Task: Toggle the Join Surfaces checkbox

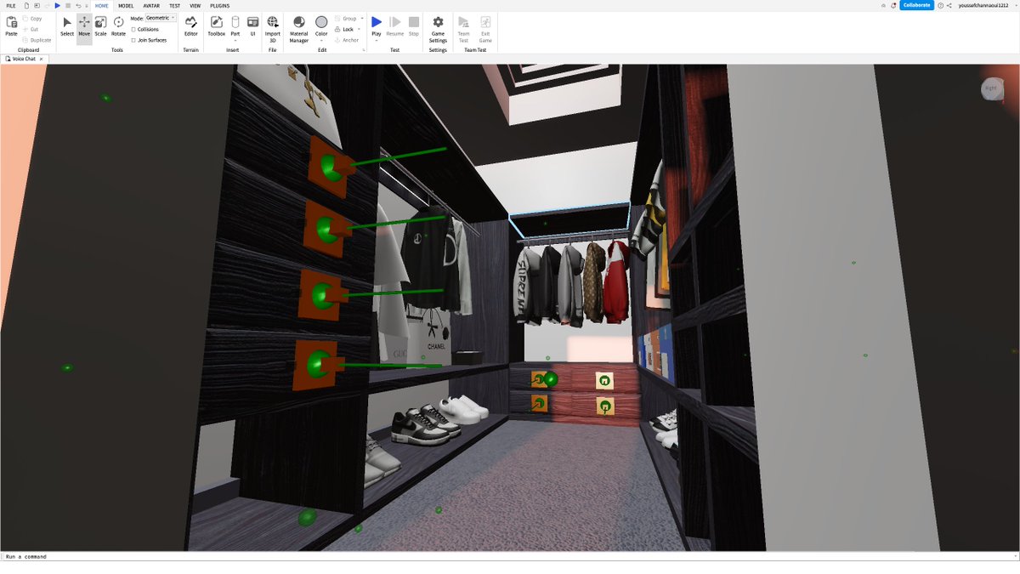Action: pos(133,40)
